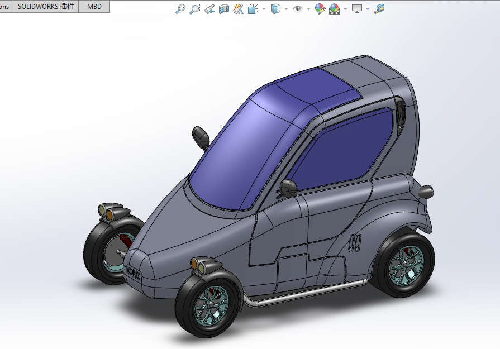This screenshot has height=349, width=500.
Task: Select the Zoom to Area tool
Action: point(195,9)
